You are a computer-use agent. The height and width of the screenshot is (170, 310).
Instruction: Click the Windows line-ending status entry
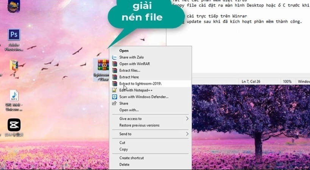[x=304, y=82]
